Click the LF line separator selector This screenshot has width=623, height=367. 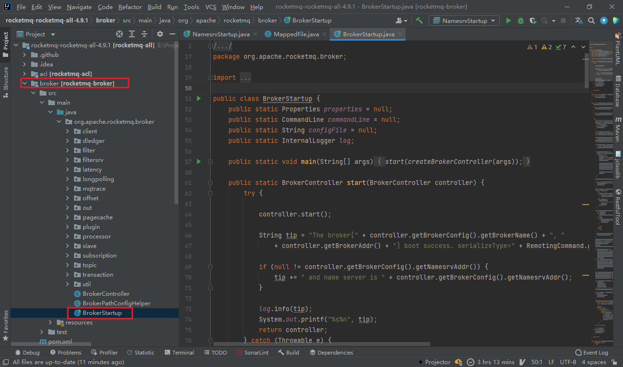[x=551, y=362]
